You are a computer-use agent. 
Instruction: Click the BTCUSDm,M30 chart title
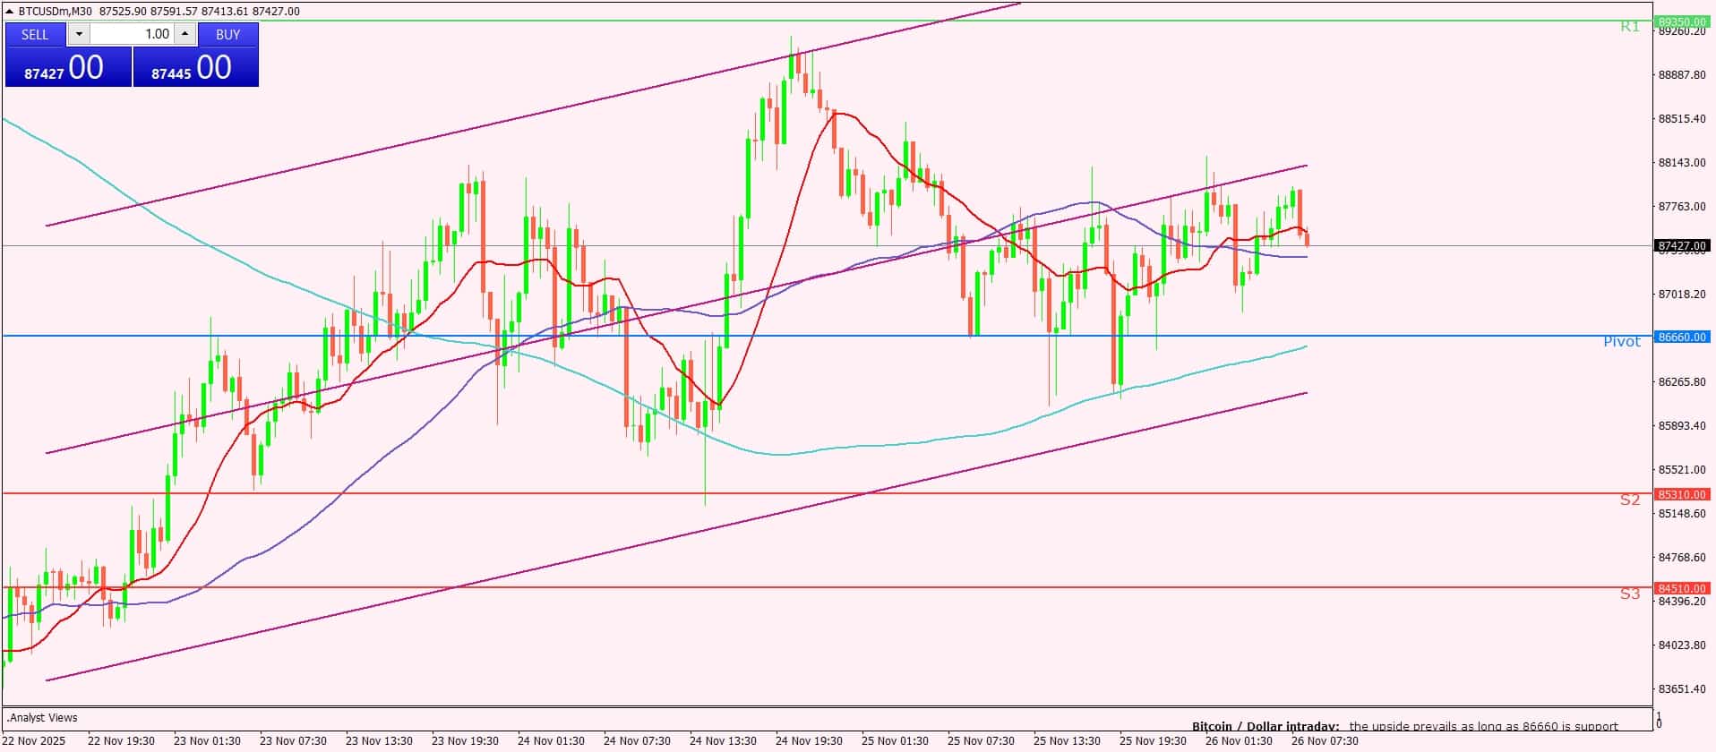(56, 12)
